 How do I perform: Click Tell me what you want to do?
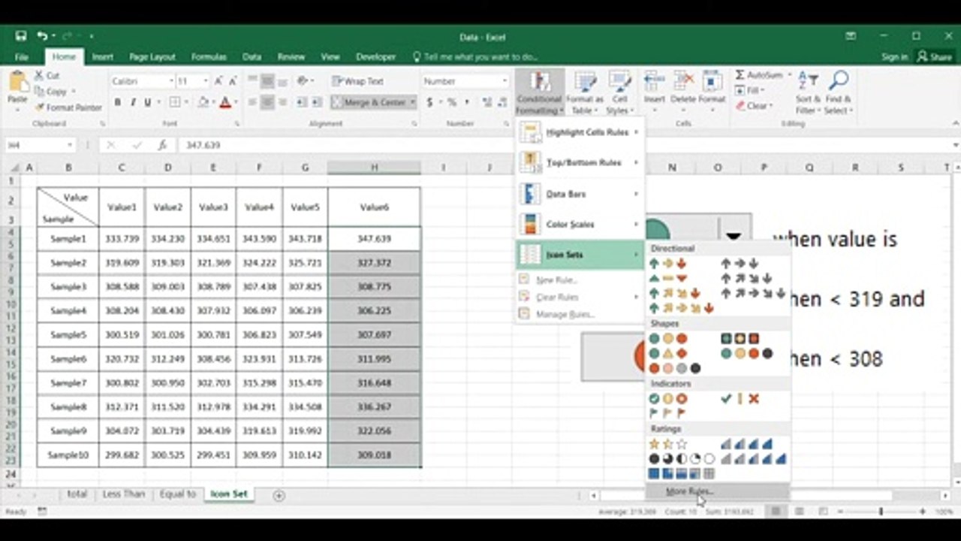pyautogui.click(x=475, y=57)
